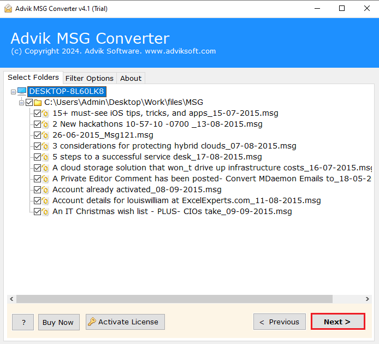Uncheck 2 New hackathons checkbox
This screenshot has width=379, height=344.
coord(37,124)
